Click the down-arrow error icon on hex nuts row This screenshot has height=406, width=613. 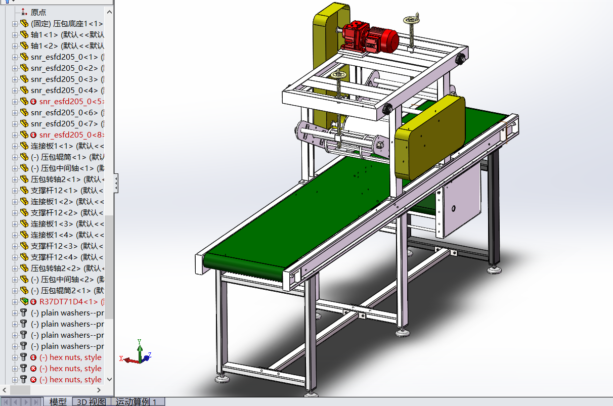click(33, 357)
